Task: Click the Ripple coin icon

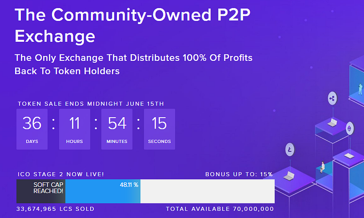Action: tap(333, 99)
